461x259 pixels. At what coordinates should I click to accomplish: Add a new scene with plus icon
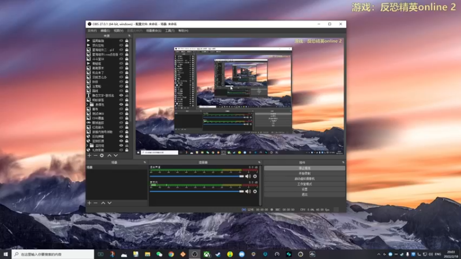point(89,203)
